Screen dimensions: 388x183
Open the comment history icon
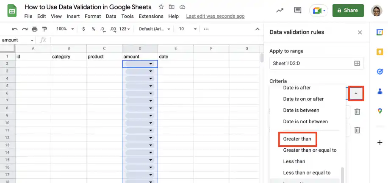pyautogui.click(x=297, y=11)
